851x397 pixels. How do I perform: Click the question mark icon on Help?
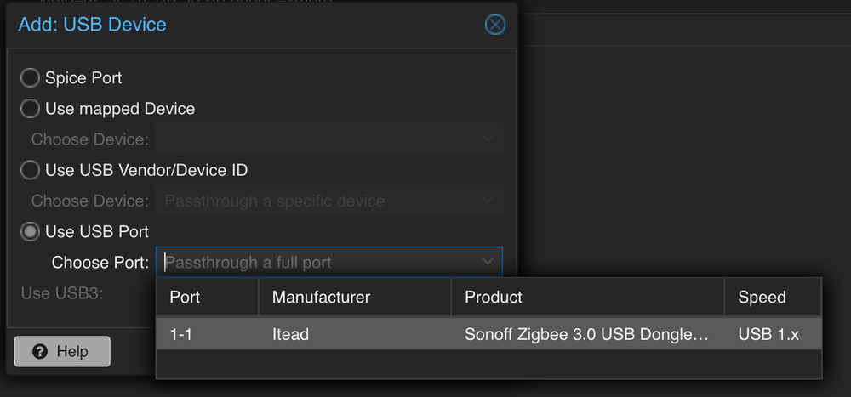point(40,351)
